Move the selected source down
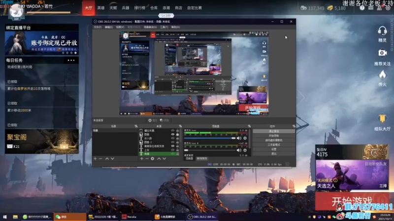 (x=164, y=159)
